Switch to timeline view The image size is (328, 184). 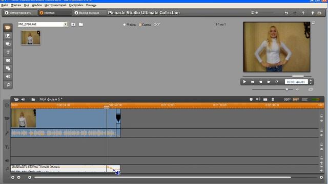[296, 100]
